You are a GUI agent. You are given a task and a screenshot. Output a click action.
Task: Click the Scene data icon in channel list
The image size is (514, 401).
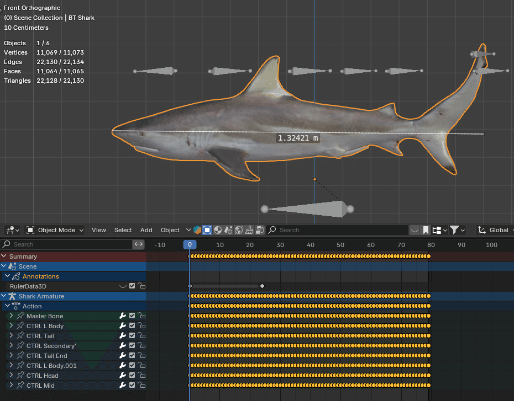(13, 266)
